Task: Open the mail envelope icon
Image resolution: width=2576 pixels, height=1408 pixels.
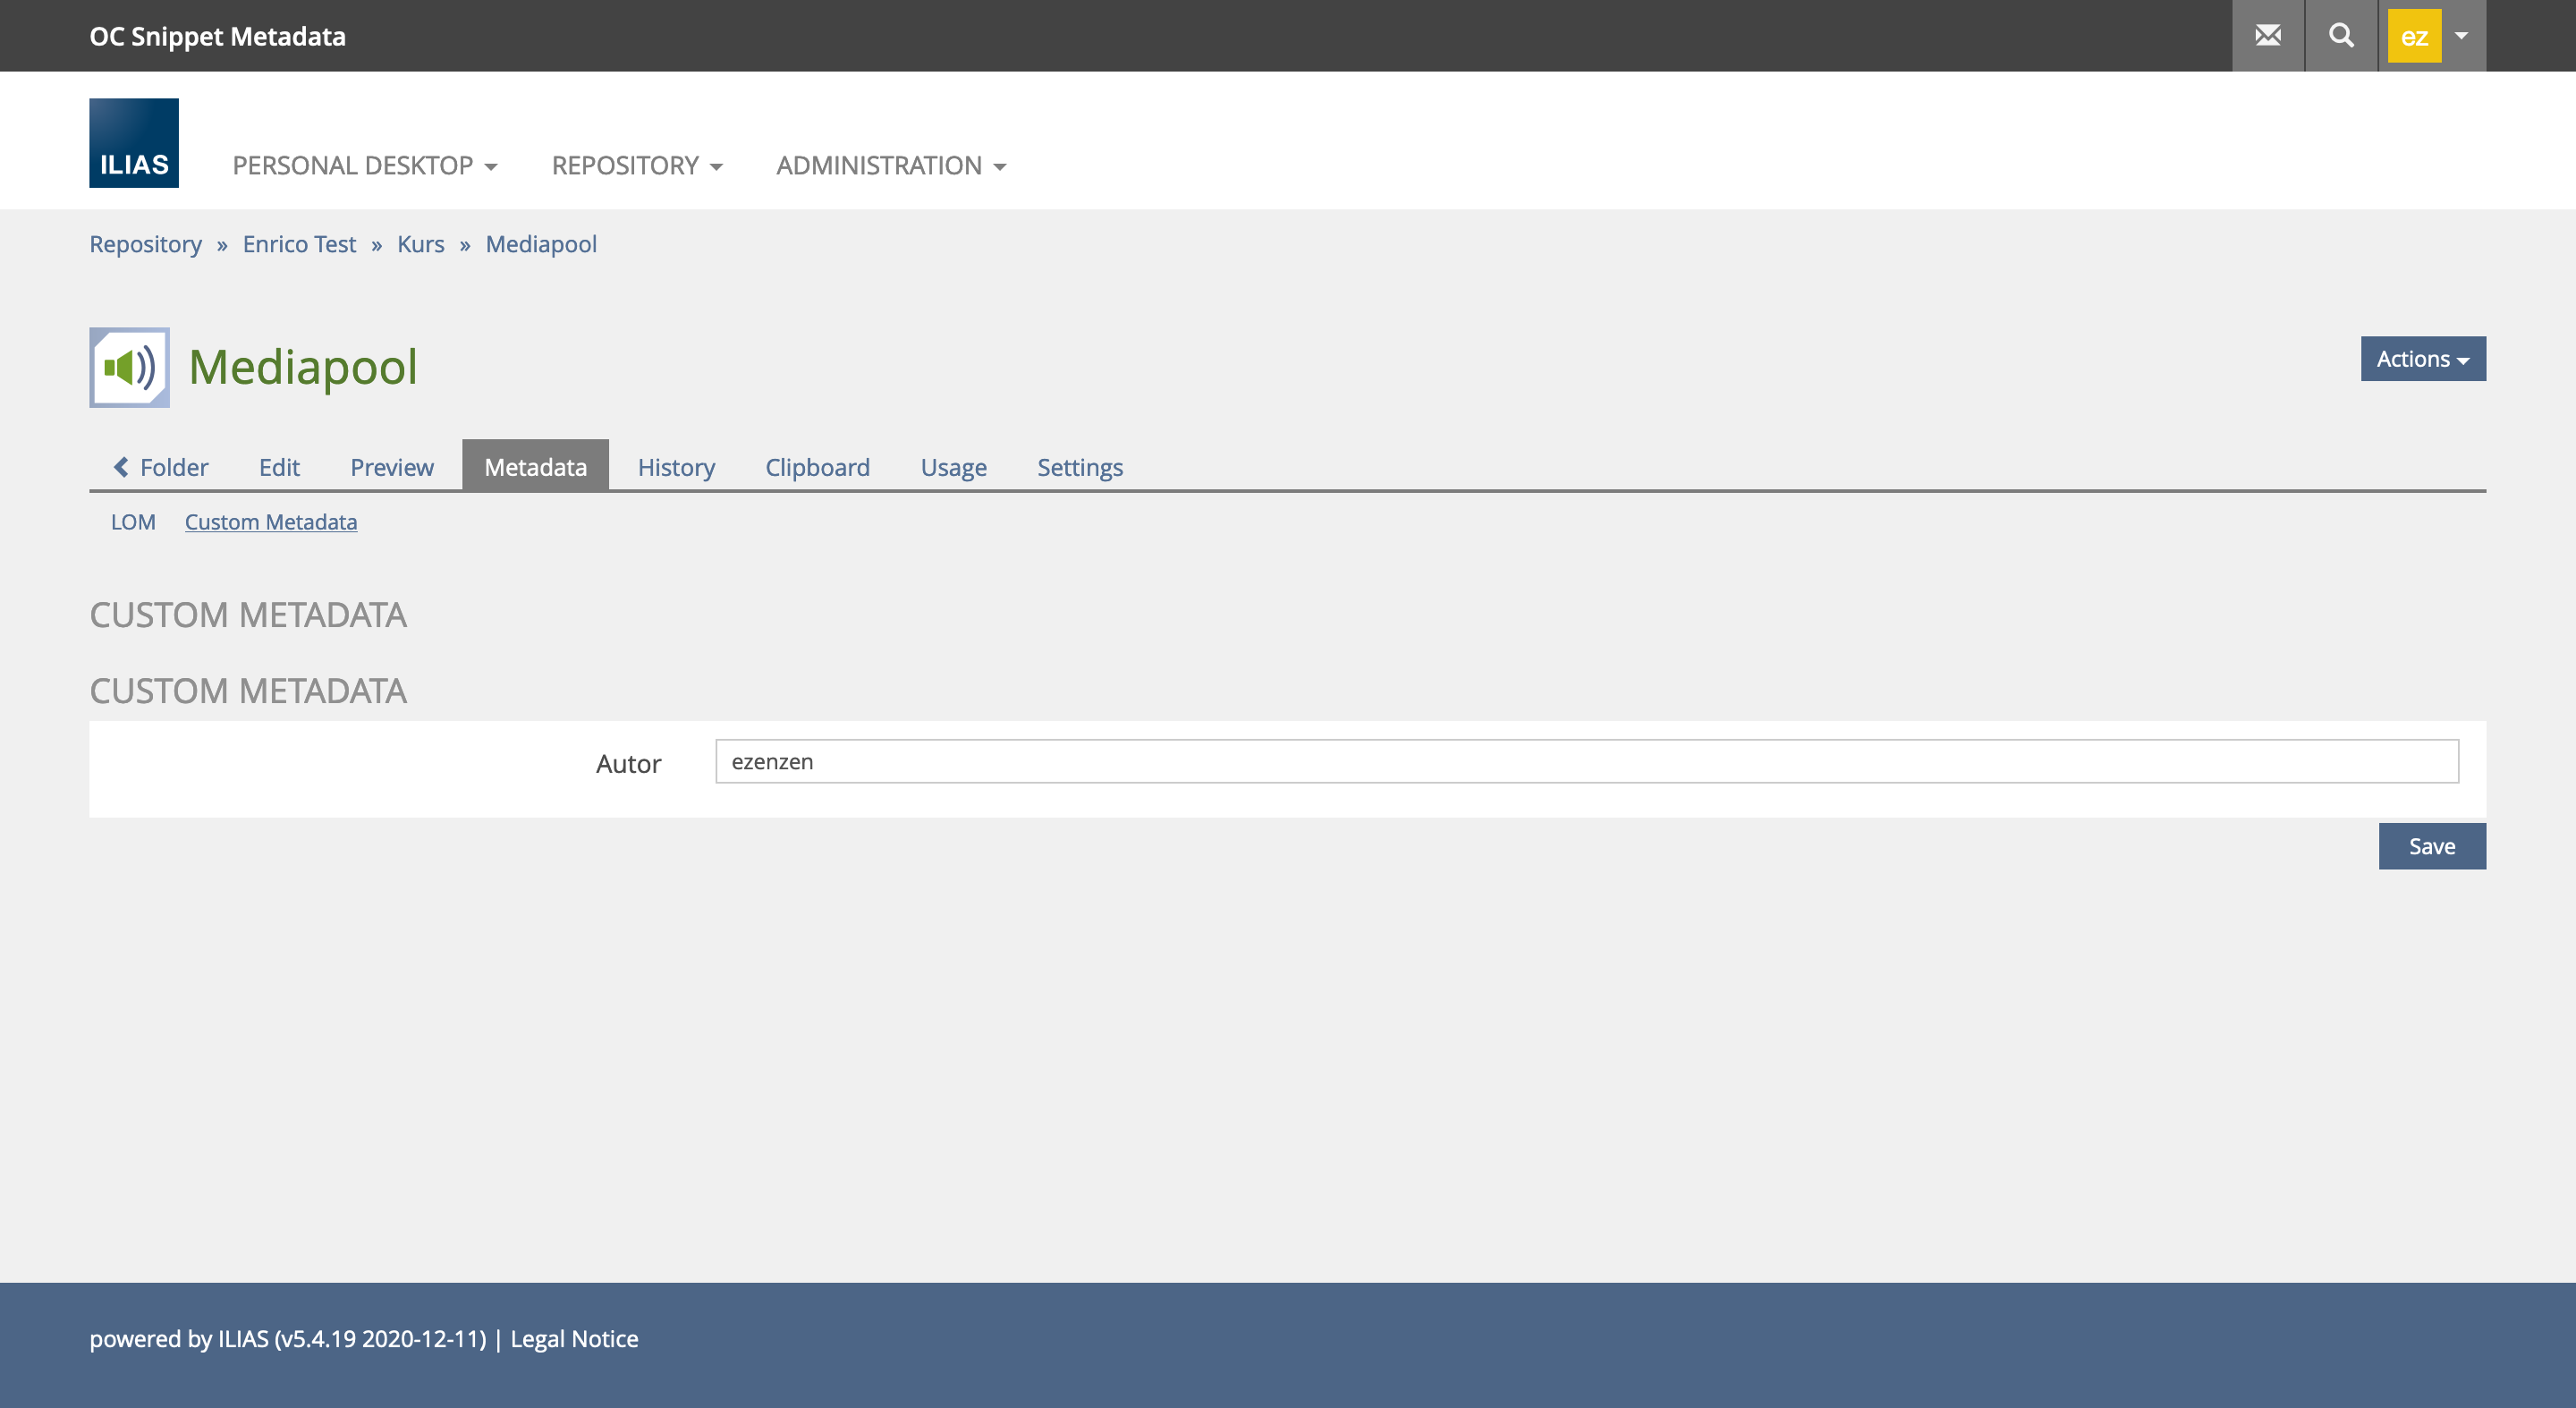Action: (x=2267, y=36)
